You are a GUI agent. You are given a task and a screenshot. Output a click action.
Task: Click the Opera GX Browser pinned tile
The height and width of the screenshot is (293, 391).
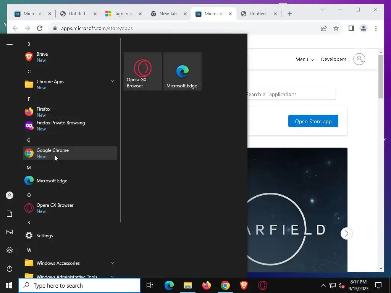coord(143,71)
